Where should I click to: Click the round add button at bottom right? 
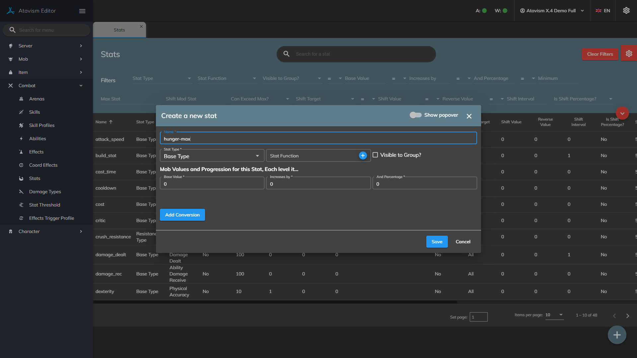click(x=617, y=335)
